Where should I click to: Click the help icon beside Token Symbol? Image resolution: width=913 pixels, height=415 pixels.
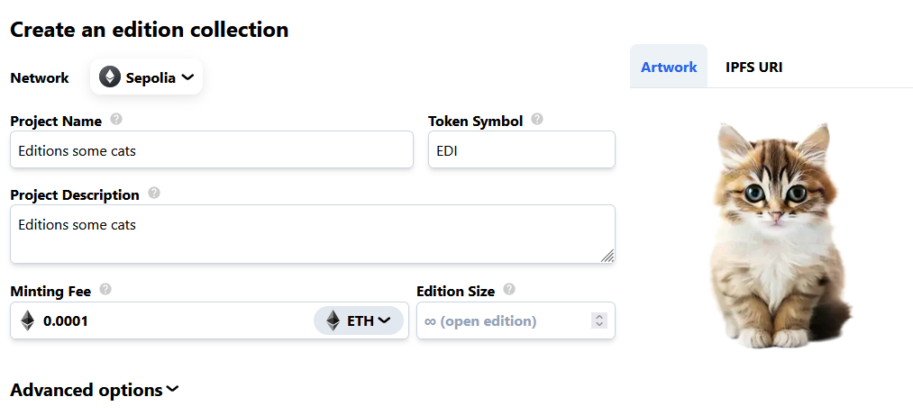click(537, 120)
